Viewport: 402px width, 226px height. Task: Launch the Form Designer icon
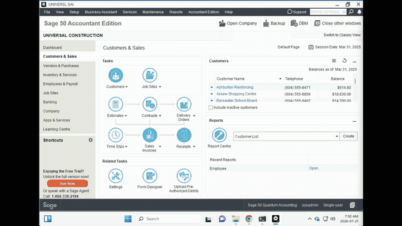[149, 176]
